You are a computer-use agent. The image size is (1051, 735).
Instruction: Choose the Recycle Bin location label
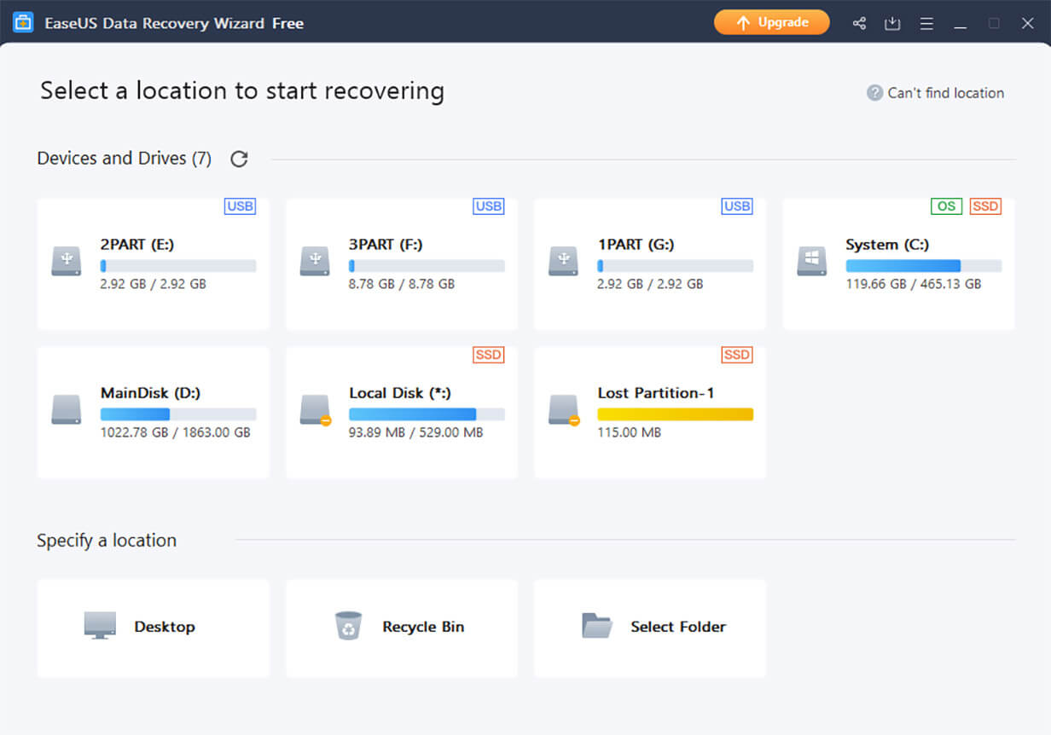coord(423,627)
